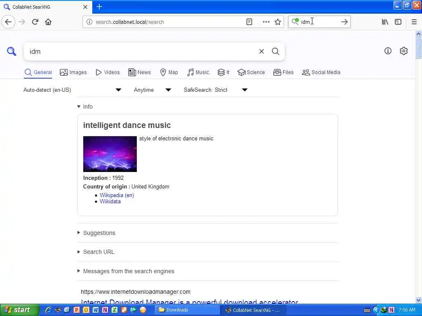Click the SearXNG logo magnifier
This screenshot has width=422, height=316.
click(12, 51)
